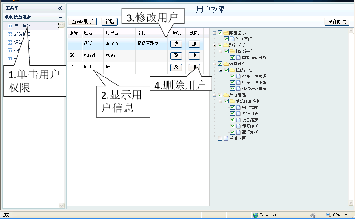Collapse the 后台管理 tree node
The image size is (355, 219).
click(x=214, y=95)
